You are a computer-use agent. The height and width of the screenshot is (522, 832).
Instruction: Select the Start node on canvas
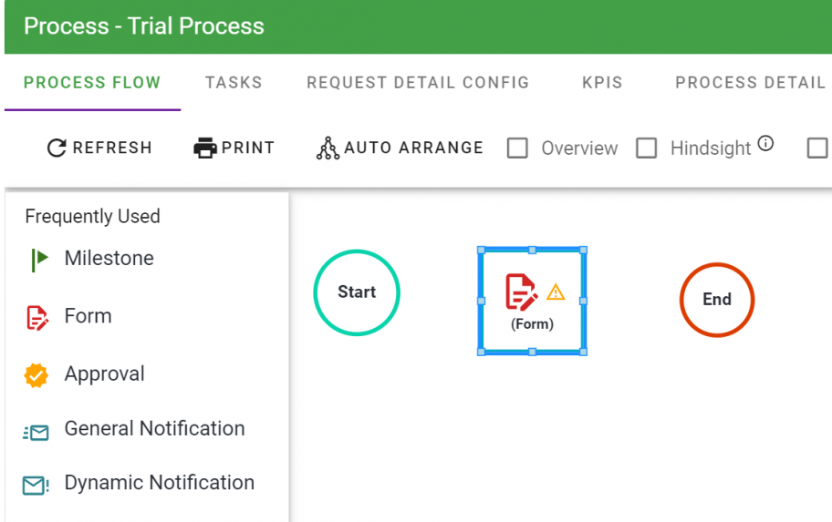357,292
